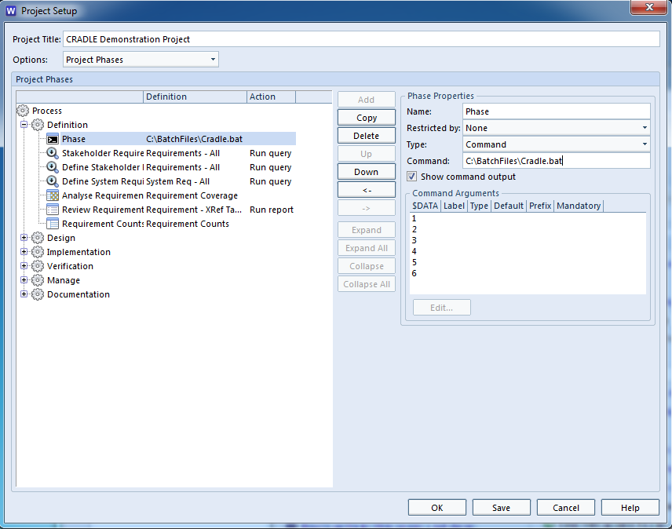Expand the Verification tree node

pyautogui.click(x=24, y=266)
